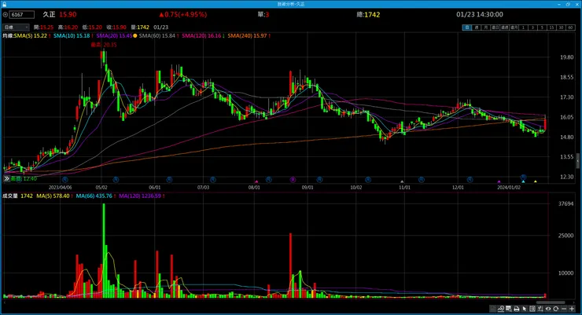Screen dimensions: 582x315
Task: Click the purple circled marker before 09/01
Action: coord(293,180)
